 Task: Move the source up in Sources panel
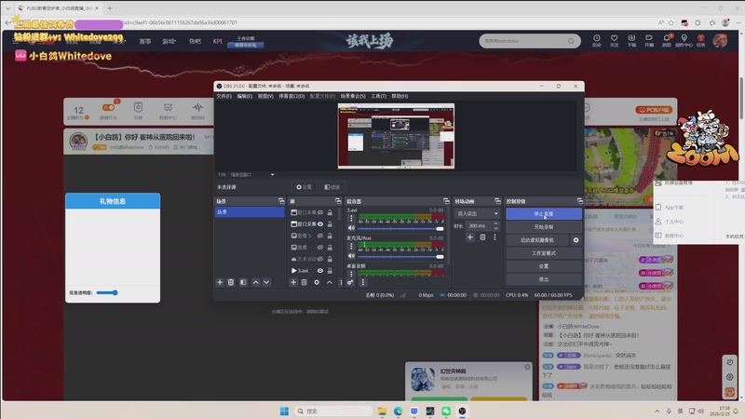[x=330, y=282]
